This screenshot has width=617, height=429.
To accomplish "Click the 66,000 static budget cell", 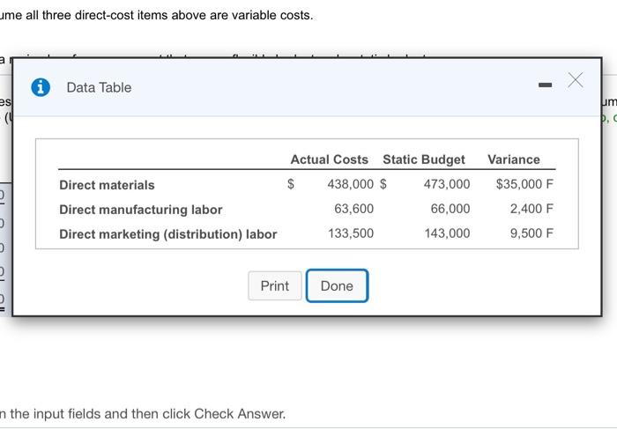I will (450, 210).
